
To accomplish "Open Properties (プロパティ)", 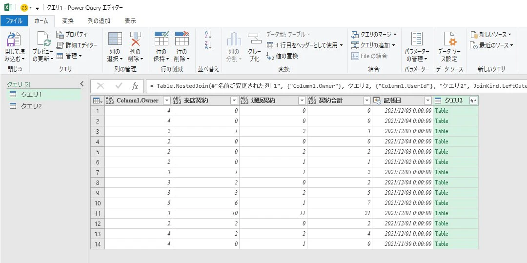I will coord(72,34).
